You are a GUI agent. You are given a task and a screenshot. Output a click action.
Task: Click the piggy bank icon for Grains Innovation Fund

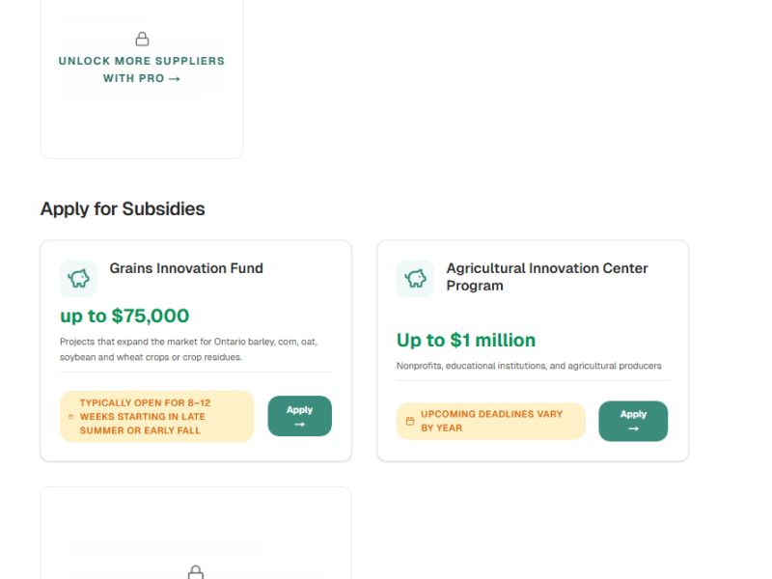[78, 278]
